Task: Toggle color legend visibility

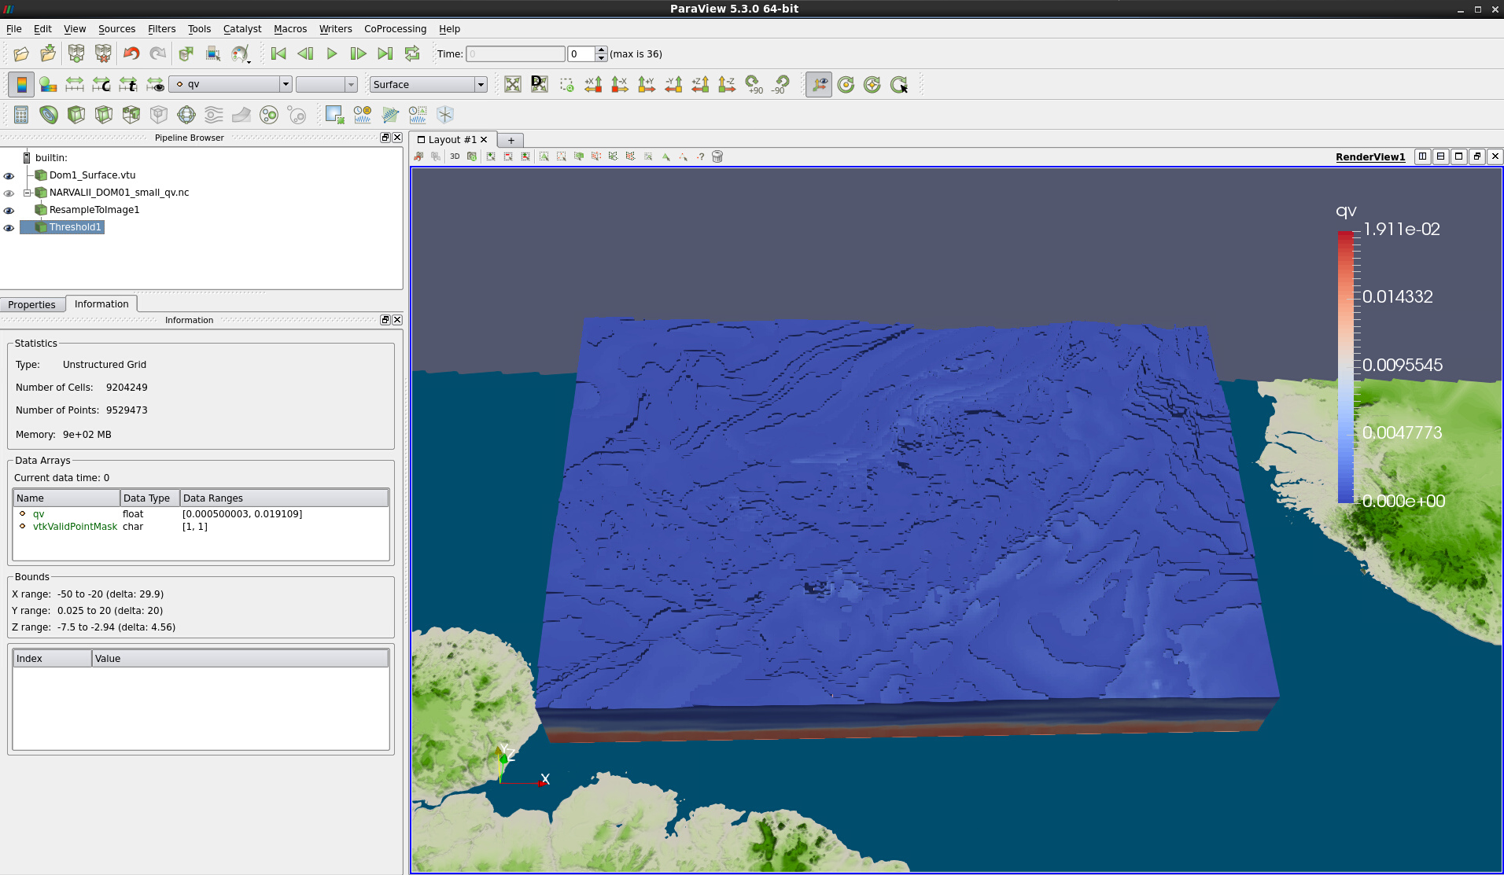Action: pyautogui.click(x=21, y=84)
